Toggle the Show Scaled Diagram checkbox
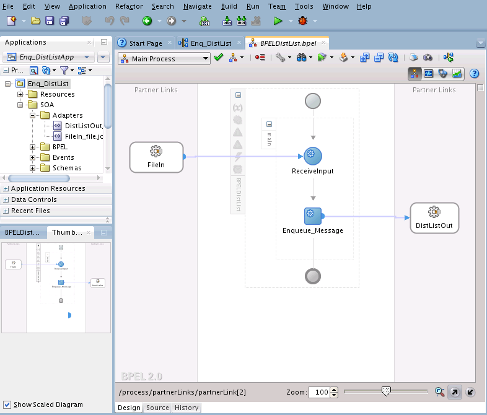This screenshot has width=487, height=415. 7,404
